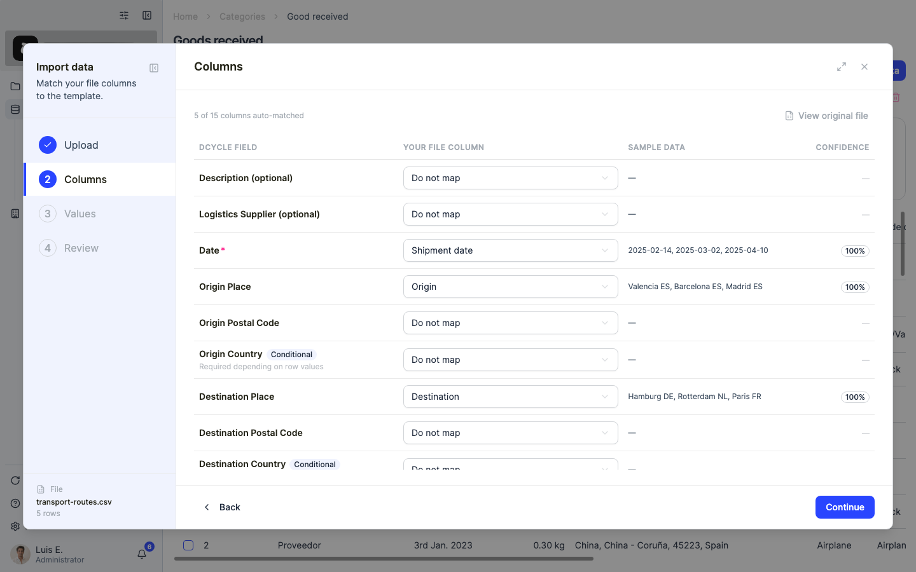916x572 pixels.
Task: Click the Date required field label
Action: 212,250
